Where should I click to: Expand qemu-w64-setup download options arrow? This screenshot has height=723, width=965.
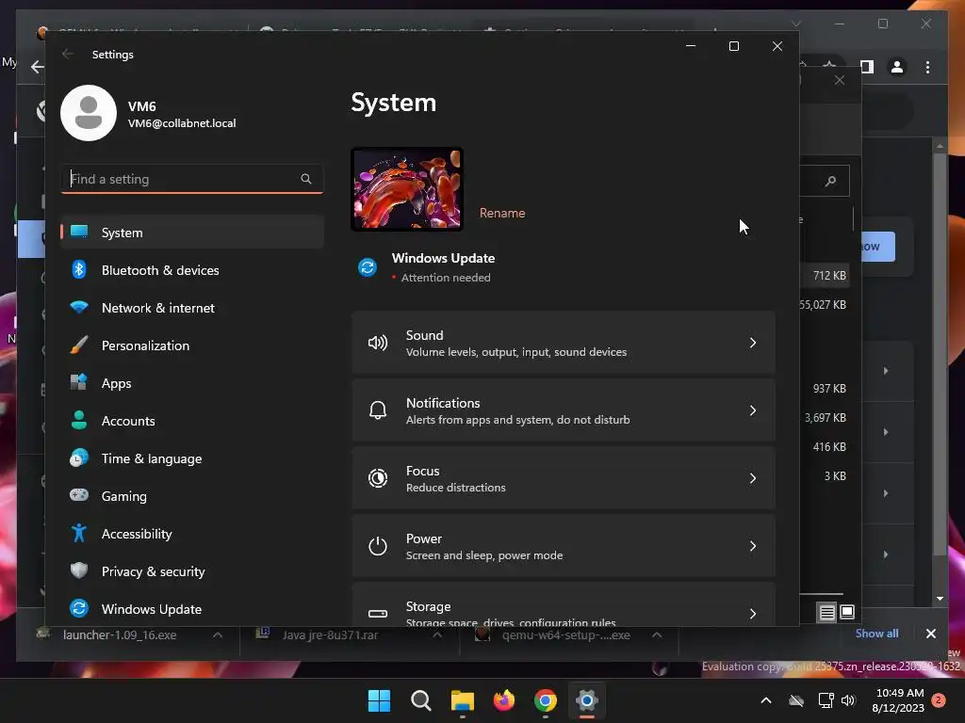click(x=657, y=635)
